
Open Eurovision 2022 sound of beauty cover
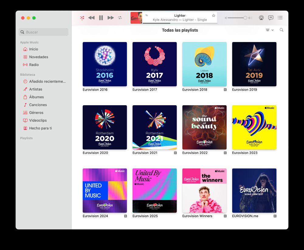pyautogui.click(x=204, y=127)
